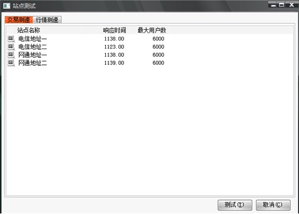Select the 网通地址二 row name
The width and height of the screenshot is (299, 214).
point(32,63)
